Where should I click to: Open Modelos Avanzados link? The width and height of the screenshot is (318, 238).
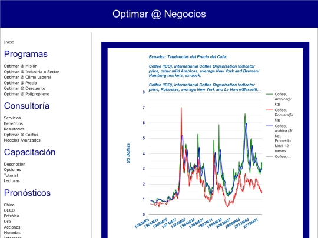tap(22, 140)
